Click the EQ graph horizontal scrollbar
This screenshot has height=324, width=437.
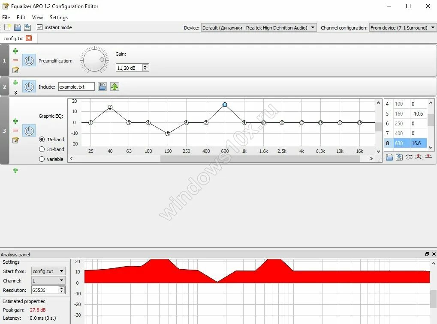click(260, 158)
